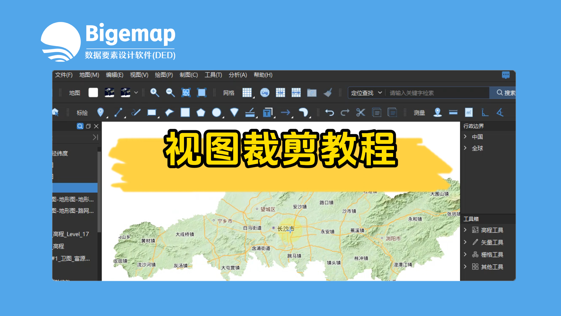Viewport: 561px width, 316px height.
Task: Select the pentagon polygon drawing tool
Action: [x=201, y=113]
